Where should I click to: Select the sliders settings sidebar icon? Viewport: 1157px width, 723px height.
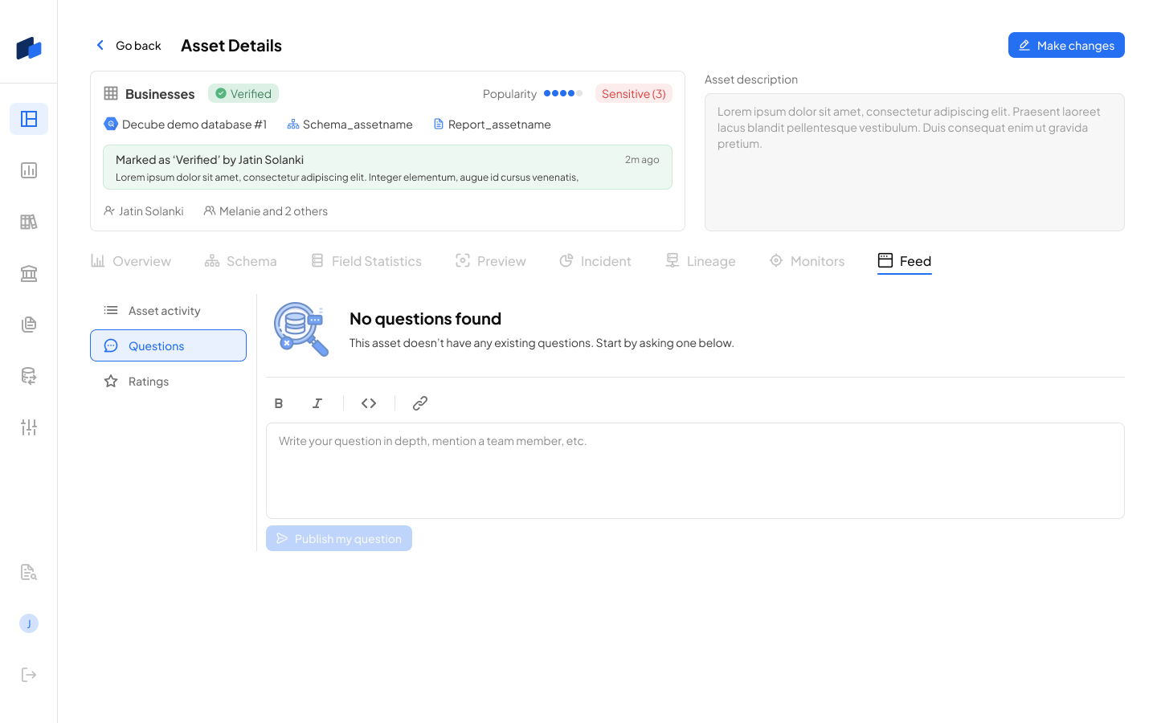(29, 427)
